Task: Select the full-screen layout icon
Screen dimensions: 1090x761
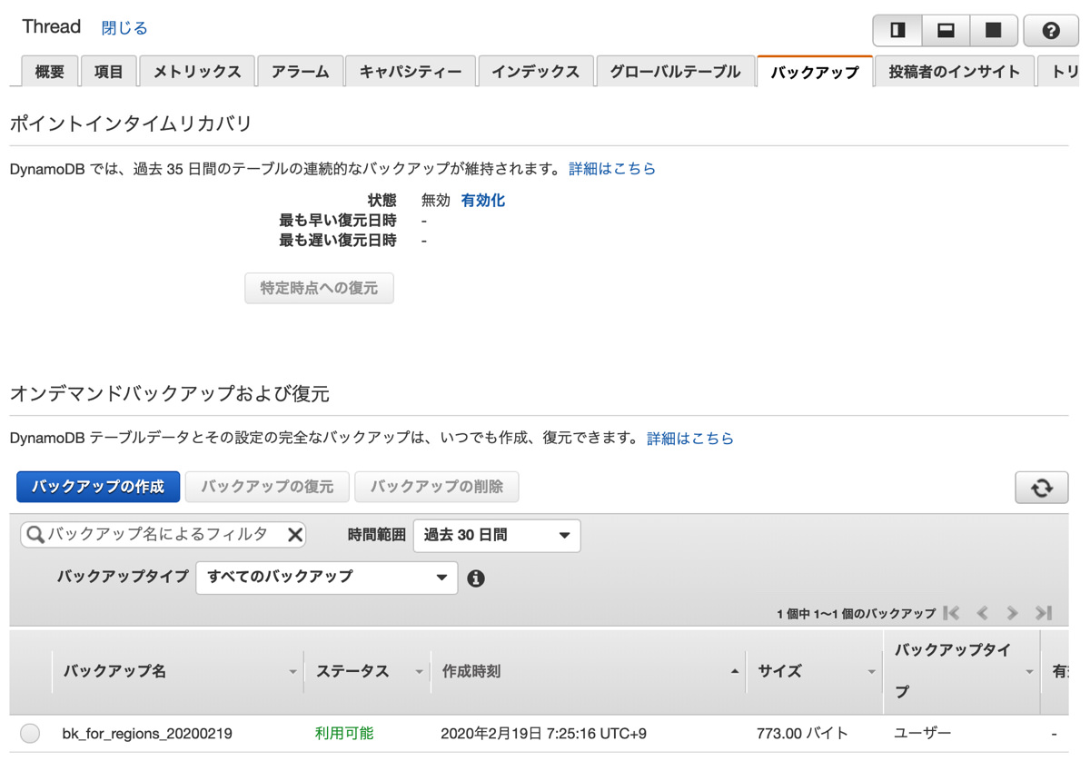Action: (x=993, y=30)
